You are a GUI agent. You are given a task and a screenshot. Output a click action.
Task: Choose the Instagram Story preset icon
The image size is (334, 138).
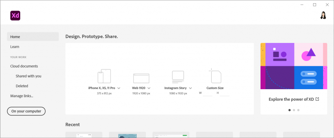tap(178, 76)
